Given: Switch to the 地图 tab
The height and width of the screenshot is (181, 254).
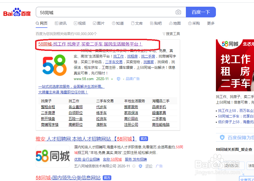Looking at the screenshot, I should click(x=175, y=23).
